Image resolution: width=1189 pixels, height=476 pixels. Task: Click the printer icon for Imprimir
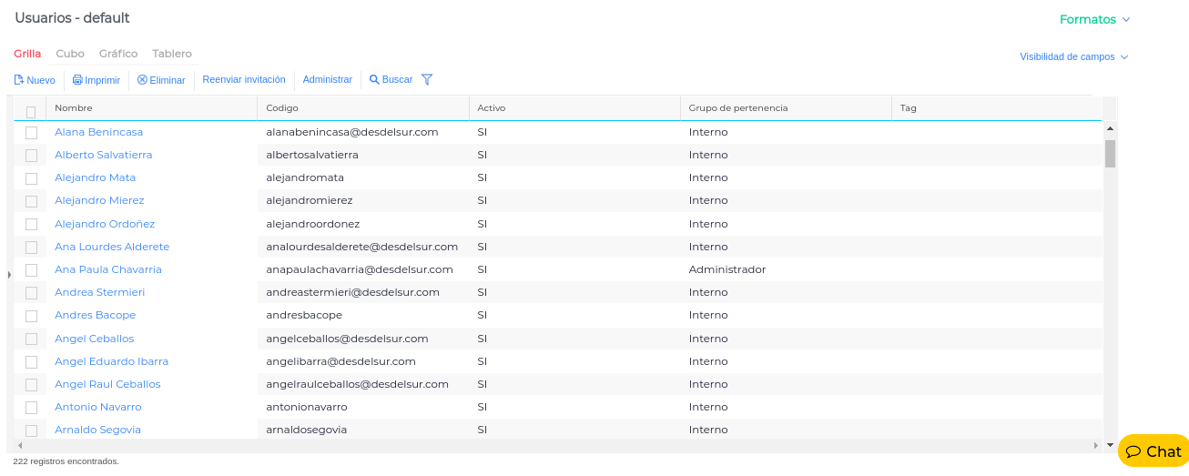point(77,80)
